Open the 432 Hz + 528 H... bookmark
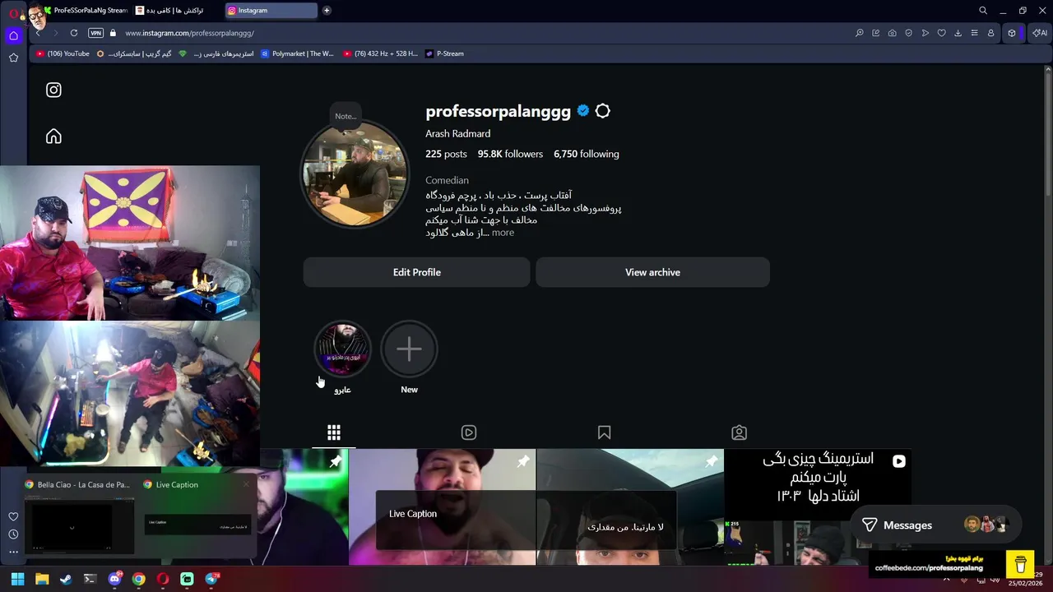This screenshot has width=1053, height=592. pyautogui.click(x=380, y=53)
